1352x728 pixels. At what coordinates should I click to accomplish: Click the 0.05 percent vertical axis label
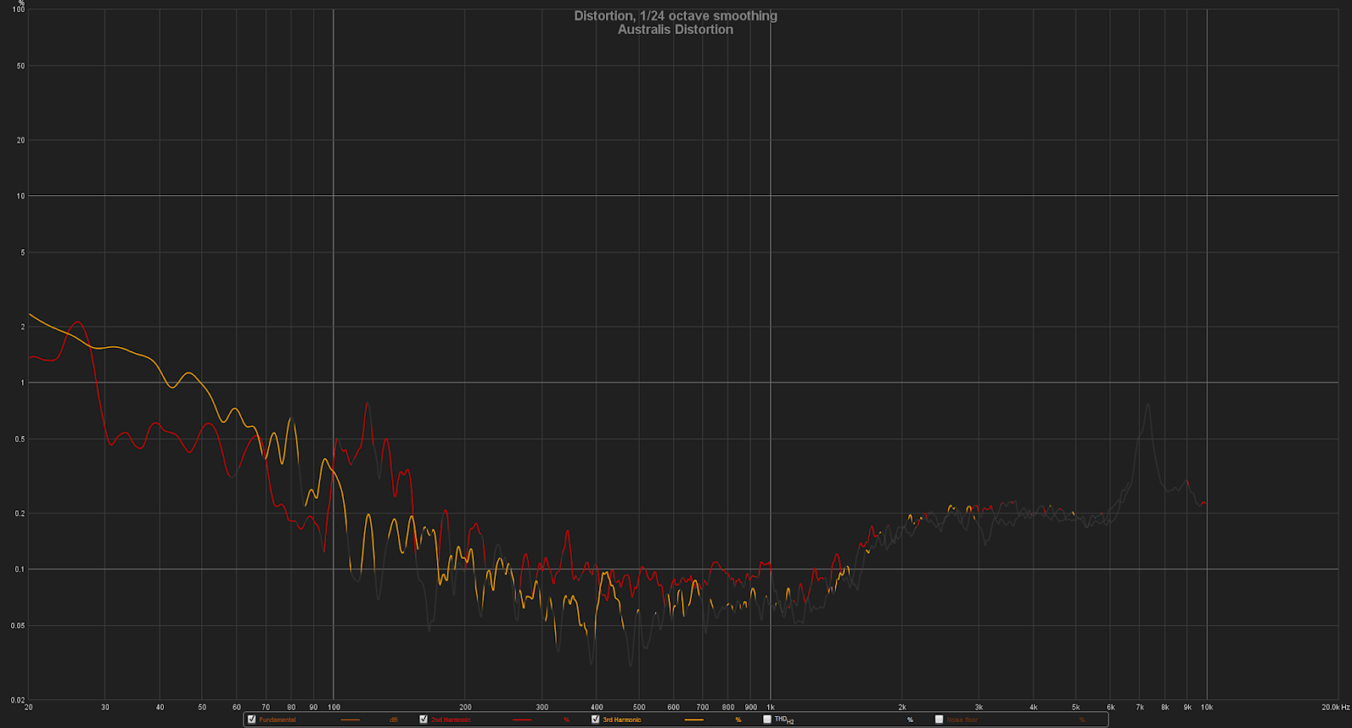(x=18, y=626)
